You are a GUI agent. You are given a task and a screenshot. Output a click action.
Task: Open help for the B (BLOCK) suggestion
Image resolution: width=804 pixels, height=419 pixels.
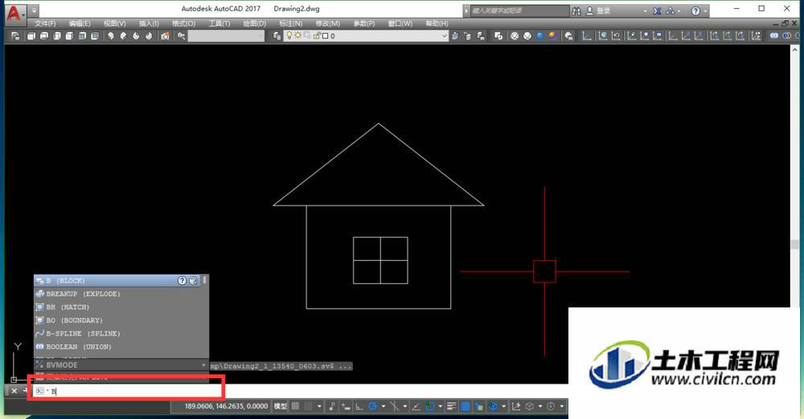(182, 281)
